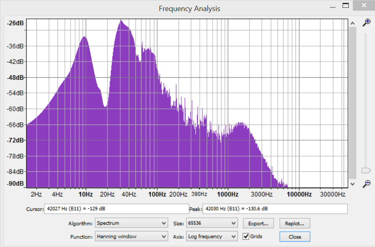This screenshot has width=375, height=247.
Task: Click the 10Hz axis label
Action: coord(86,194)
